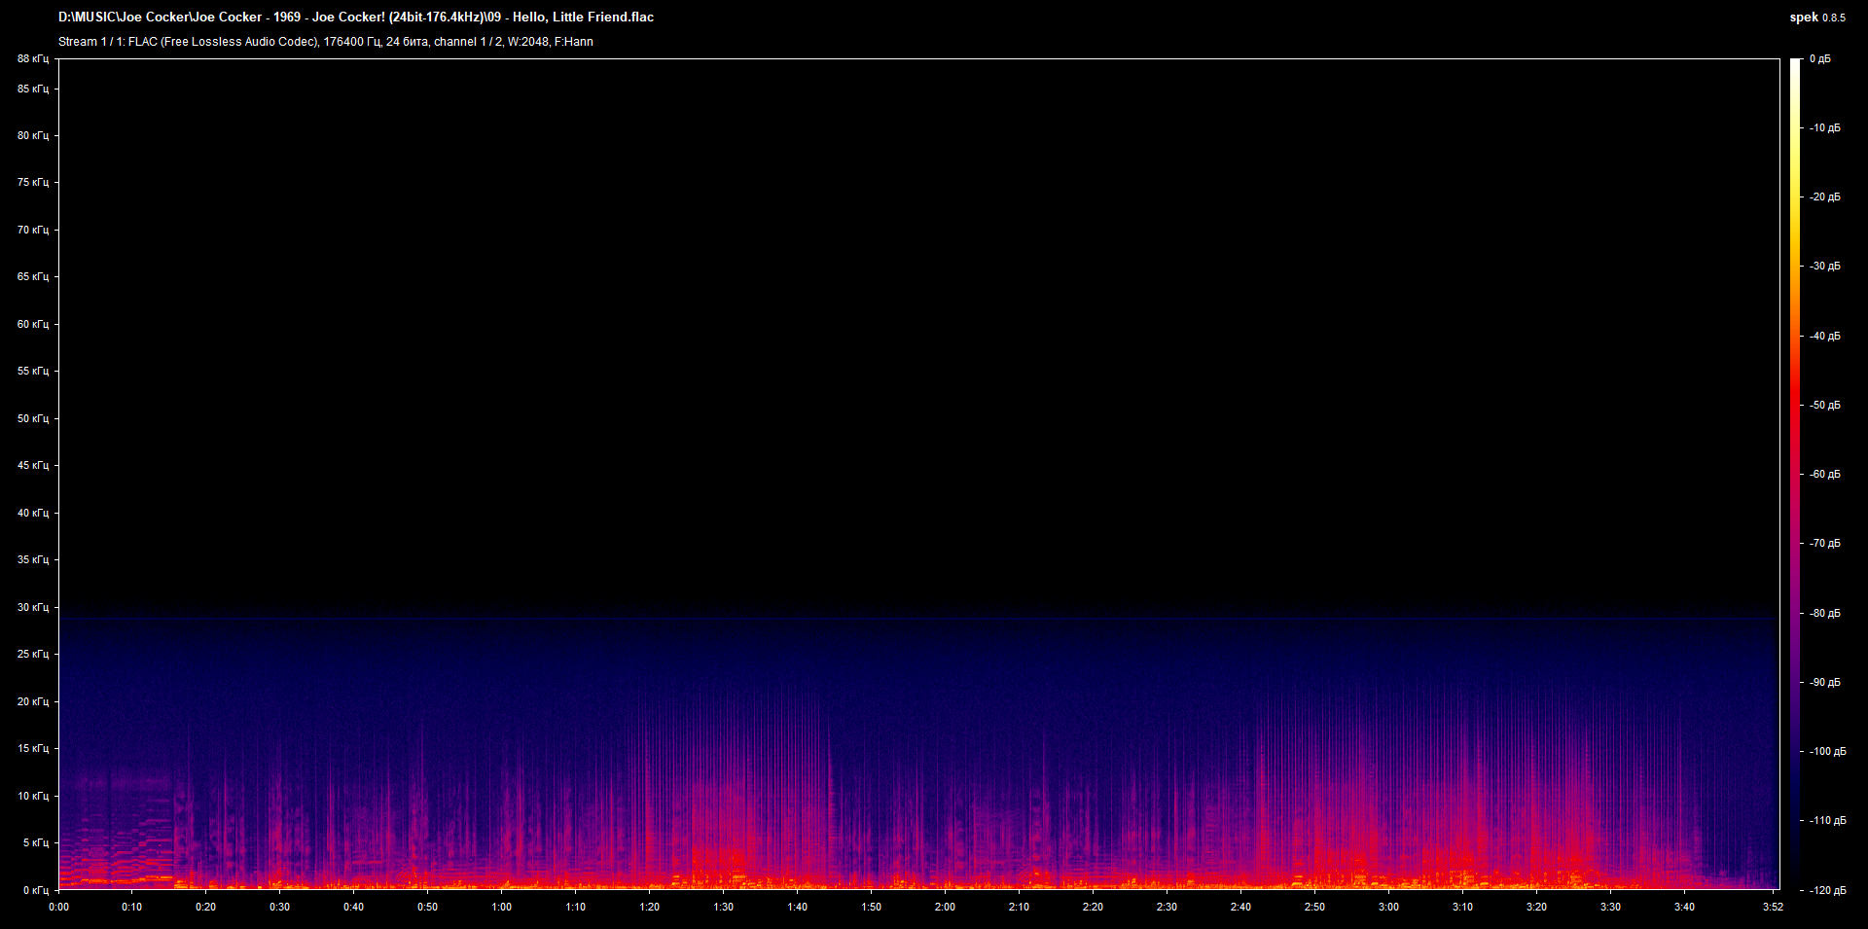The width and height of the screenshot is (1868, 929).
Task: Click the "60 кГц" frequency axis label
Action: [x=33, y=324]
